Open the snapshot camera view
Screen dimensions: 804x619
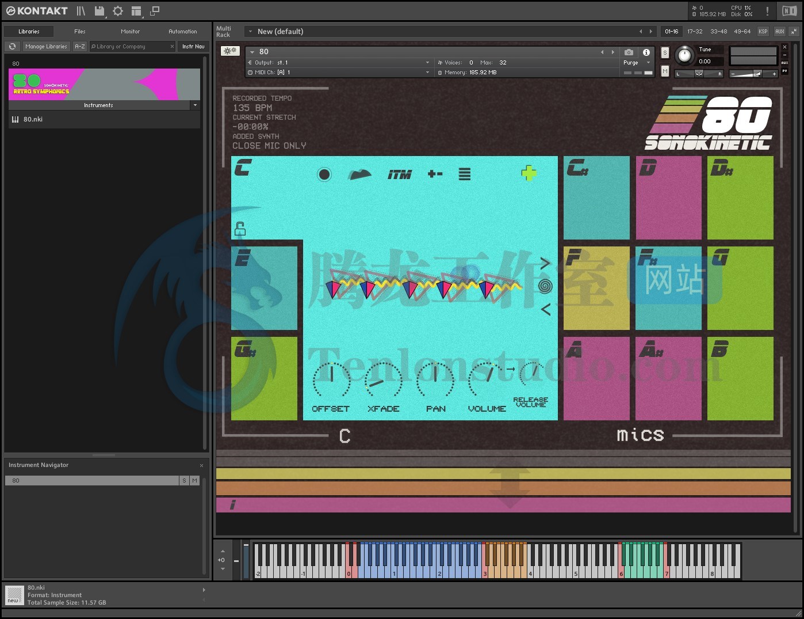coord(629,52)
